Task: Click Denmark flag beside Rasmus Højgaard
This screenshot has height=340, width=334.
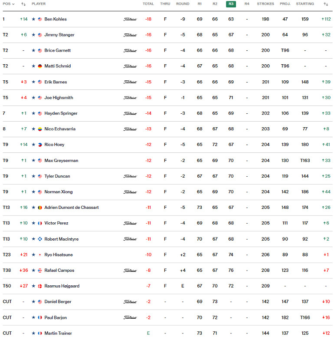Action: point(40,286)
